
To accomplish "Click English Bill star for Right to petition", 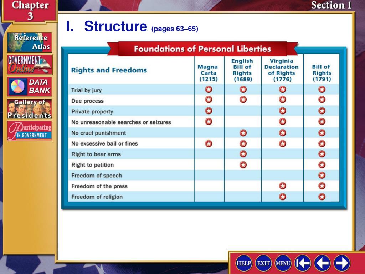I will 243,165.
